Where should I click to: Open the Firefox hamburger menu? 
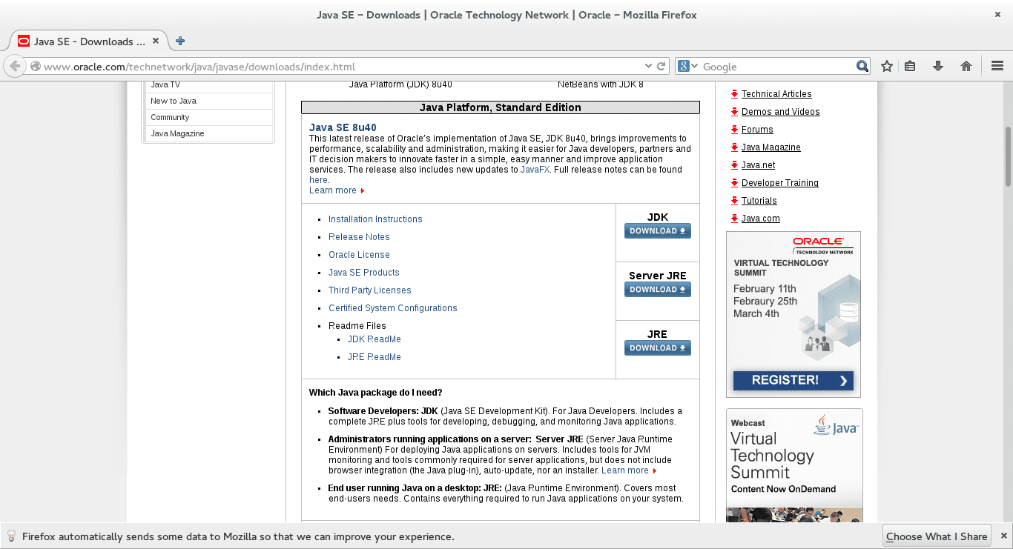[997, 66]
